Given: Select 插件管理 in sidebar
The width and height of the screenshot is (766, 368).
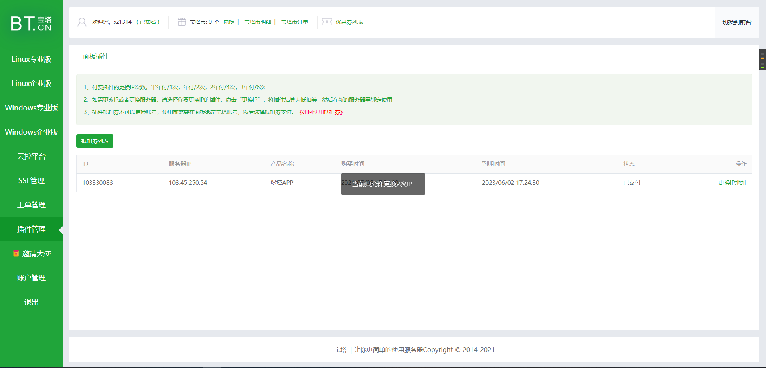Looking at the screenshot, I should click(x=32, y=229).
